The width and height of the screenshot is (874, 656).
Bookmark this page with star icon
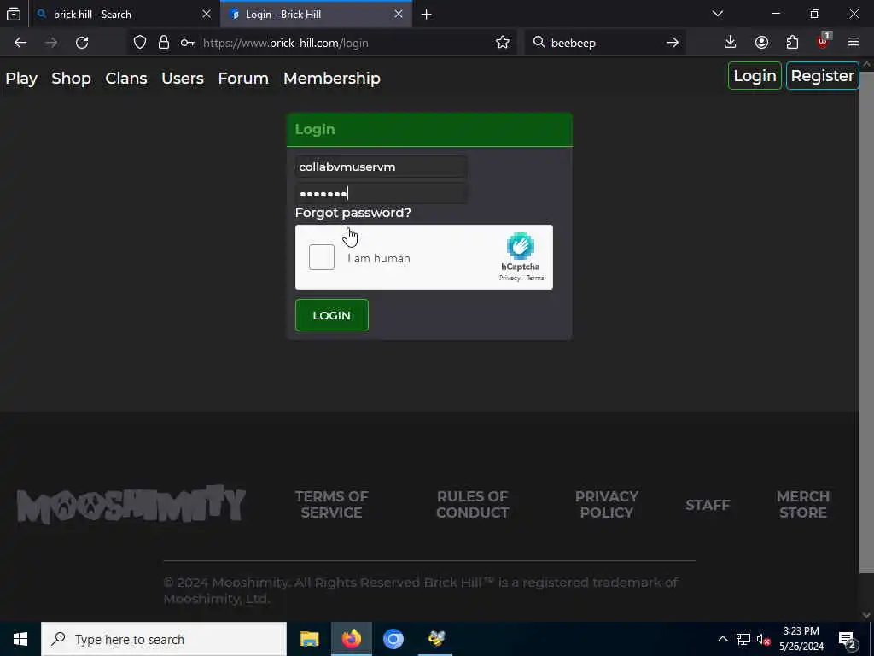click(502, 43)
